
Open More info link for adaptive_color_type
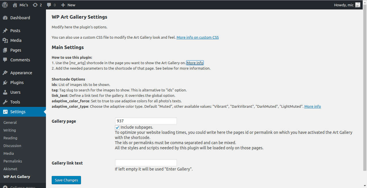point(312,106)
